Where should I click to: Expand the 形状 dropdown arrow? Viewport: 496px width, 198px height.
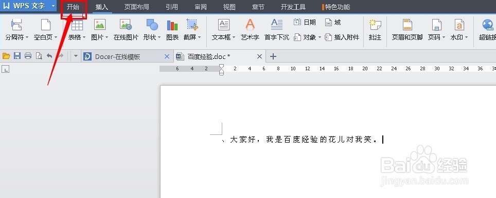(x=159, y=37)
